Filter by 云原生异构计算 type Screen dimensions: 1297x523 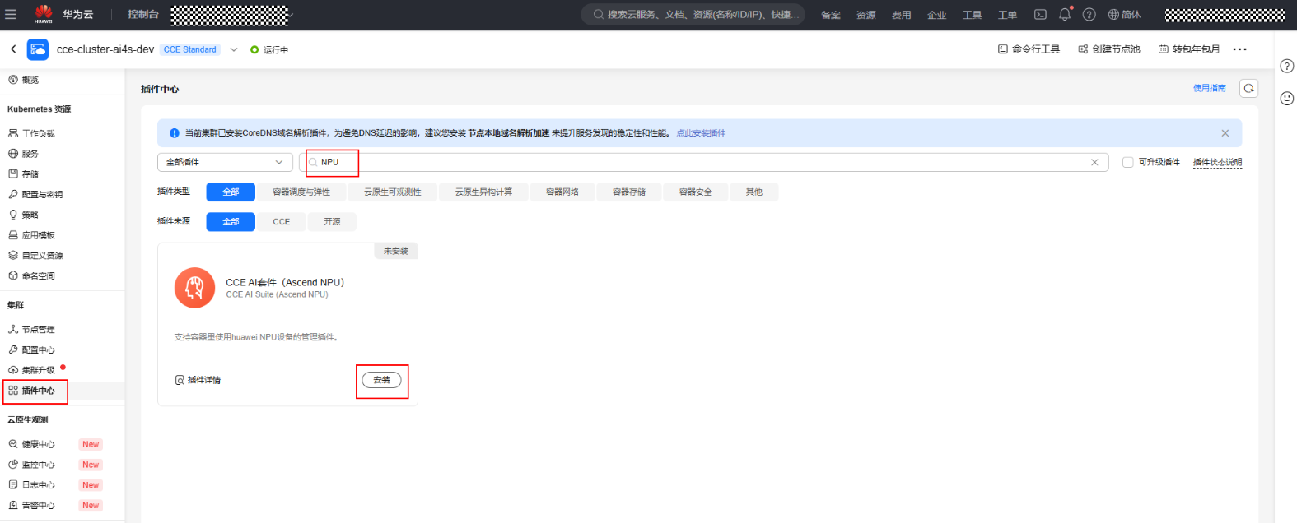(x=484, y=192)
